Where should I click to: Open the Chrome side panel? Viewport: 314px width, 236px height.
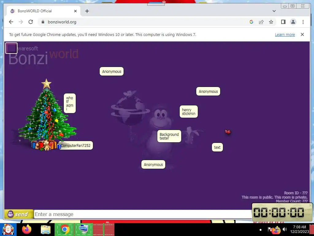coord(283,22)
